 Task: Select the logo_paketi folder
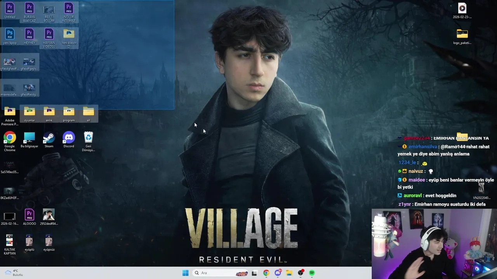click(x=462, y=37)
